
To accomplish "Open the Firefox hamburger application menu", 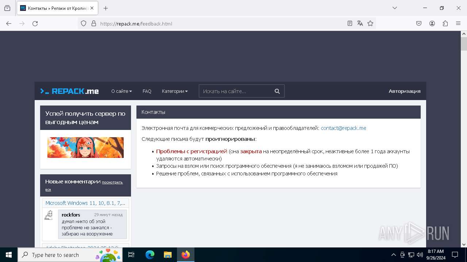I will click(x=458, y=23).
